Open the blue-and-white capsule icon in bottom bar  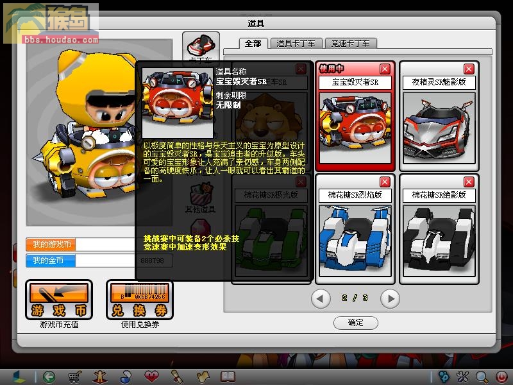click(x=126, y=377)
